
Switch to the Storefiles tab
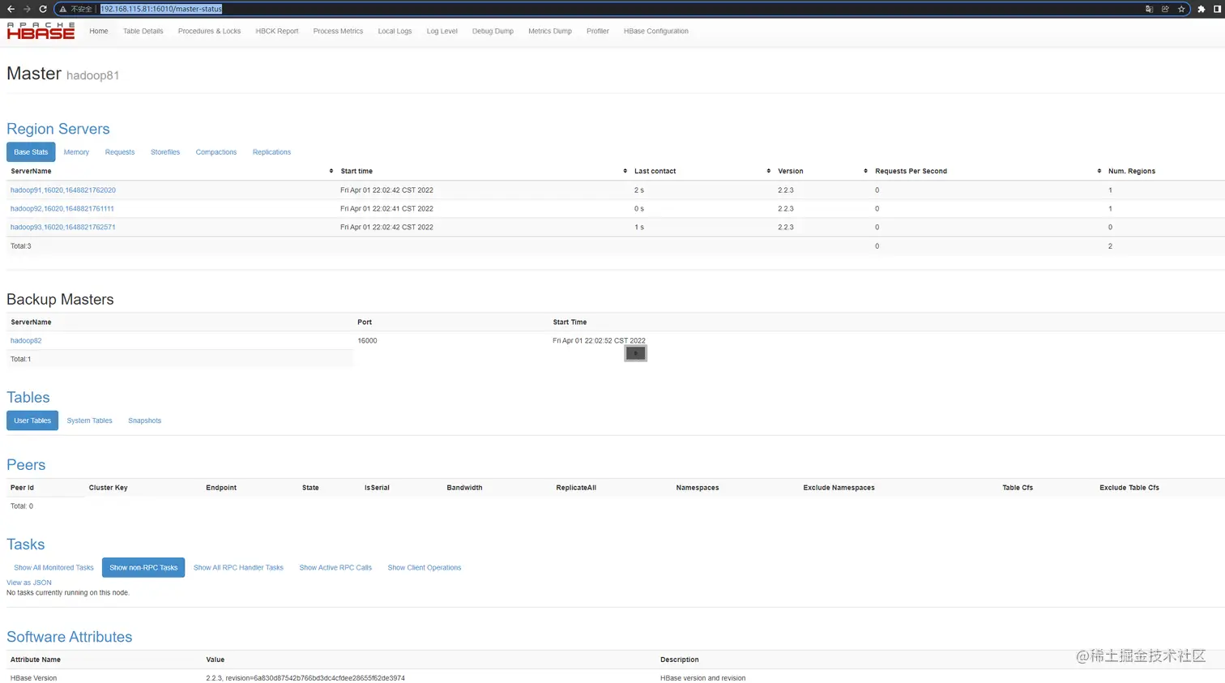[x=165, y=152]
